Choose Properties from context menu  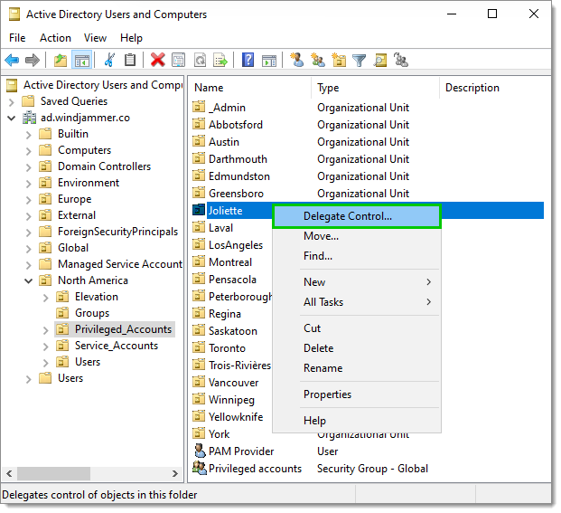point(357,394)
